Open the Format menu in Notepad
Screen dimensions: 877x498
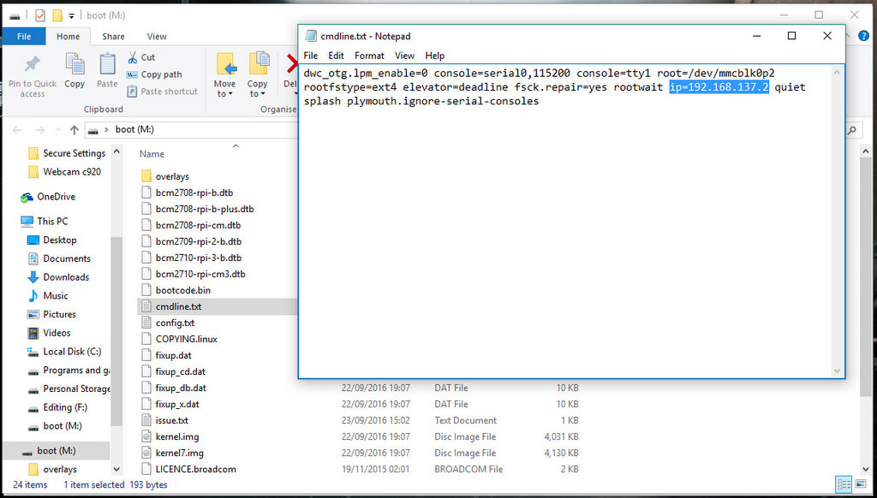coord(370,56)
